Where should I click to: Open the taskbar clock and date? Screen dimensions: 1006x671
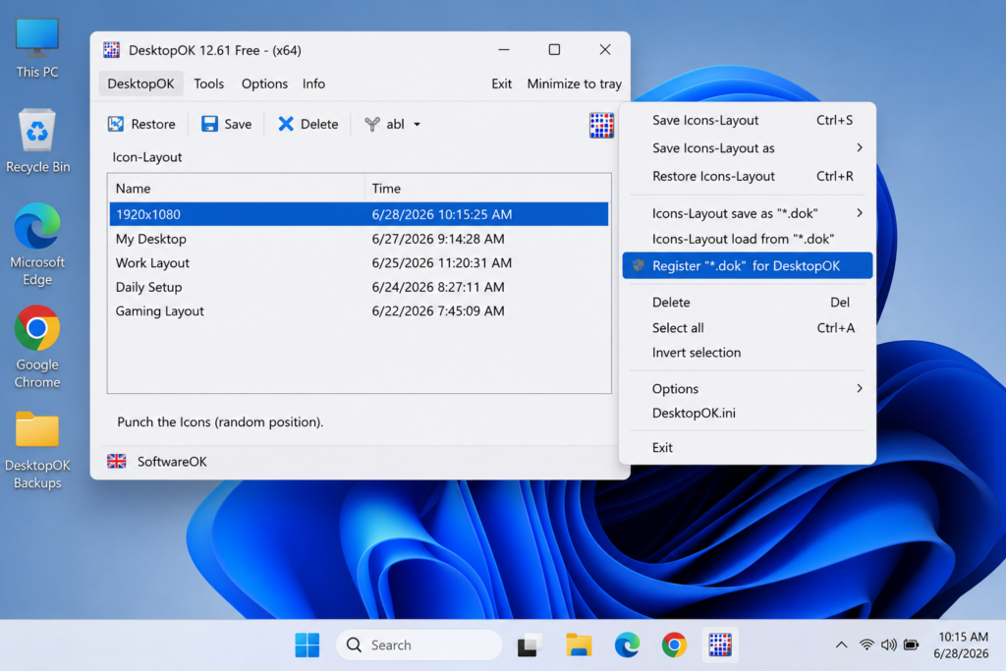tap(961, 644)
